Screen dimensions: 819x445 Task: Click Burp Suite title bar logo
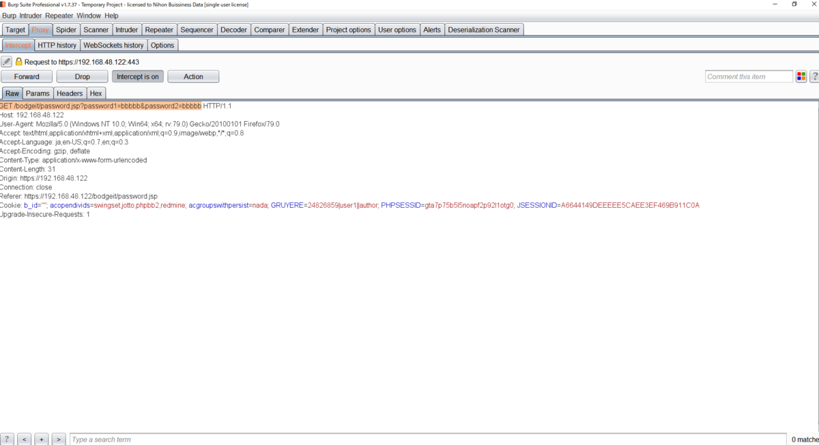3,4
